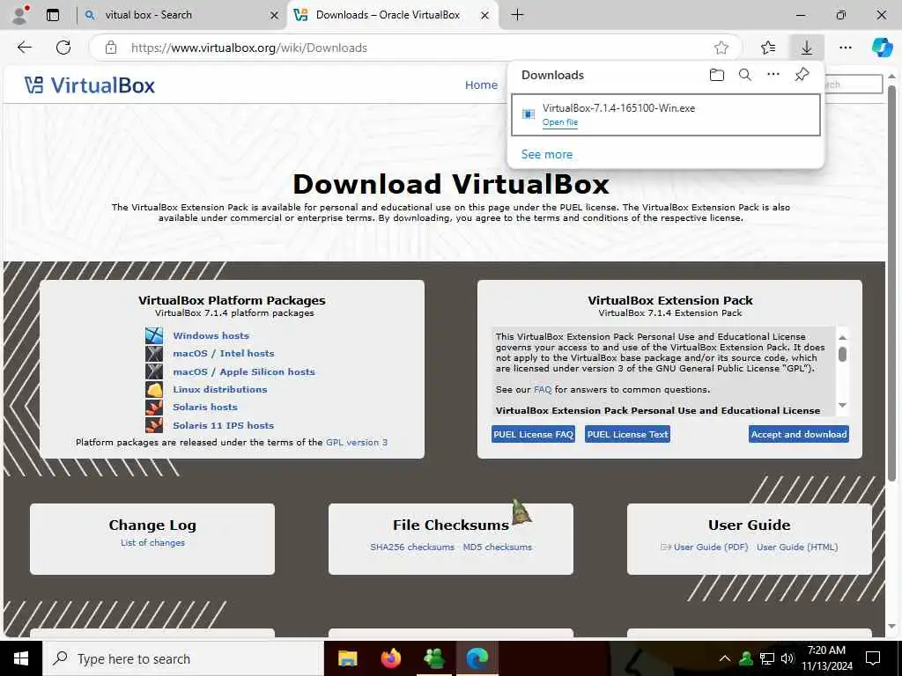
Task: Refresh the VirtualBox downloads page
Action: [x=63, y=48]
